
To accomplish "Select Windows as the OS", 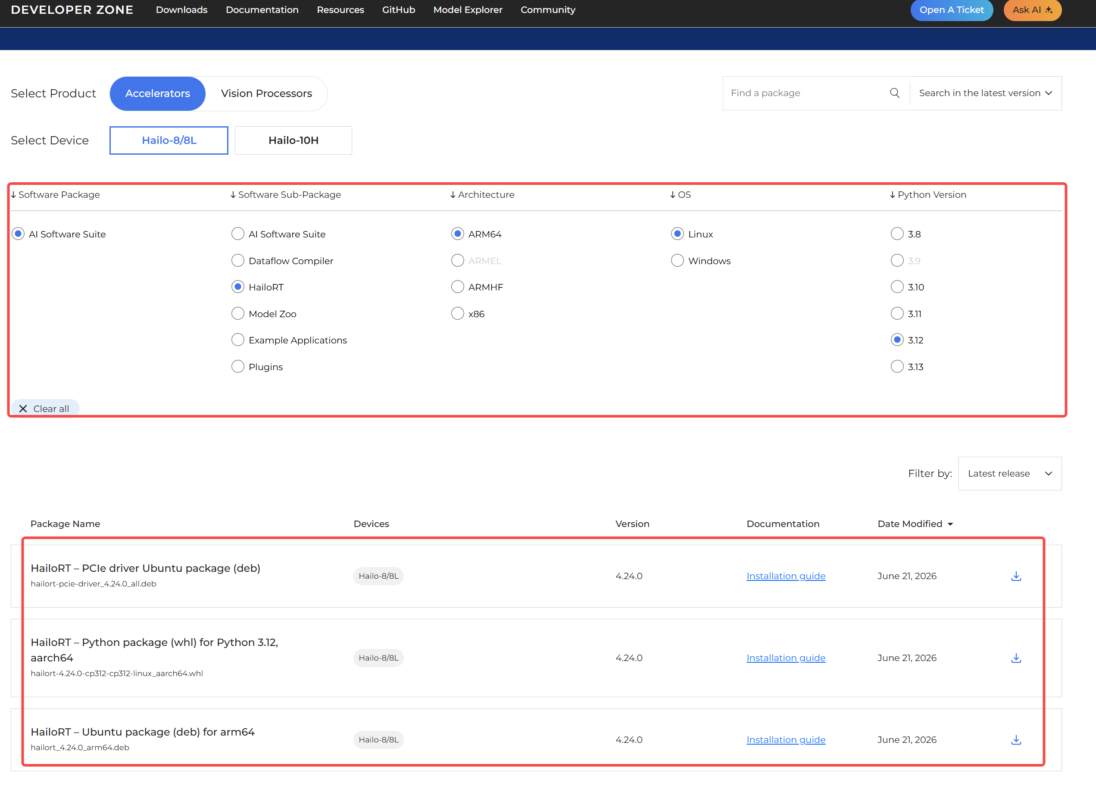I will pos(701,260).
